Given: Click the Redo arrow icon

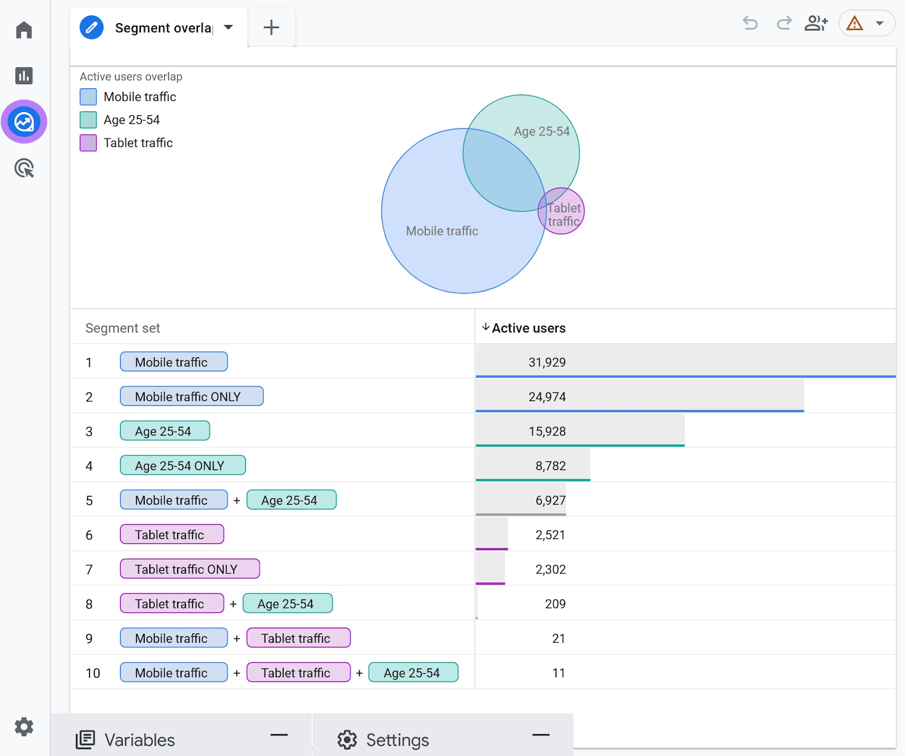Looking at the screenshot, I should [783, 24].
